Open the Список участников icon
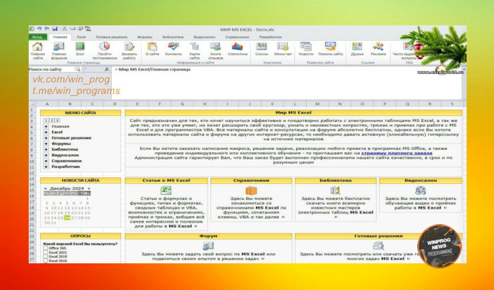This screenshot has width=494, height=290. pos(262,47)
